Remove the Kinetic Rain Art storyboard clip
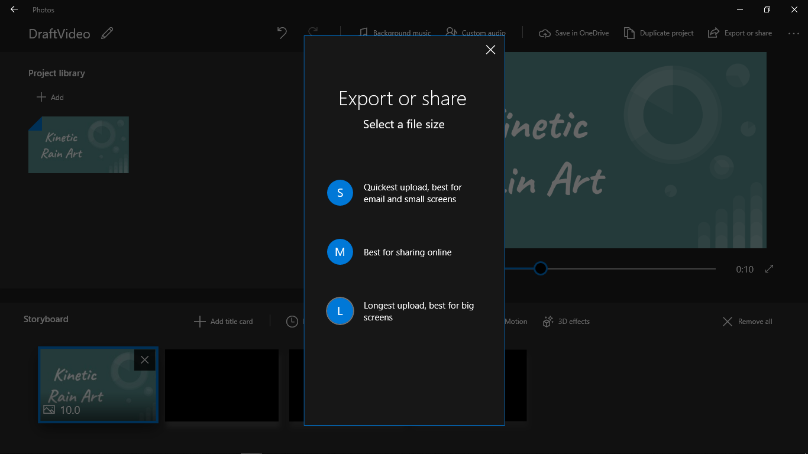Image resolution: width=808 pixels, height=454 pixels. tap(145, 360)
